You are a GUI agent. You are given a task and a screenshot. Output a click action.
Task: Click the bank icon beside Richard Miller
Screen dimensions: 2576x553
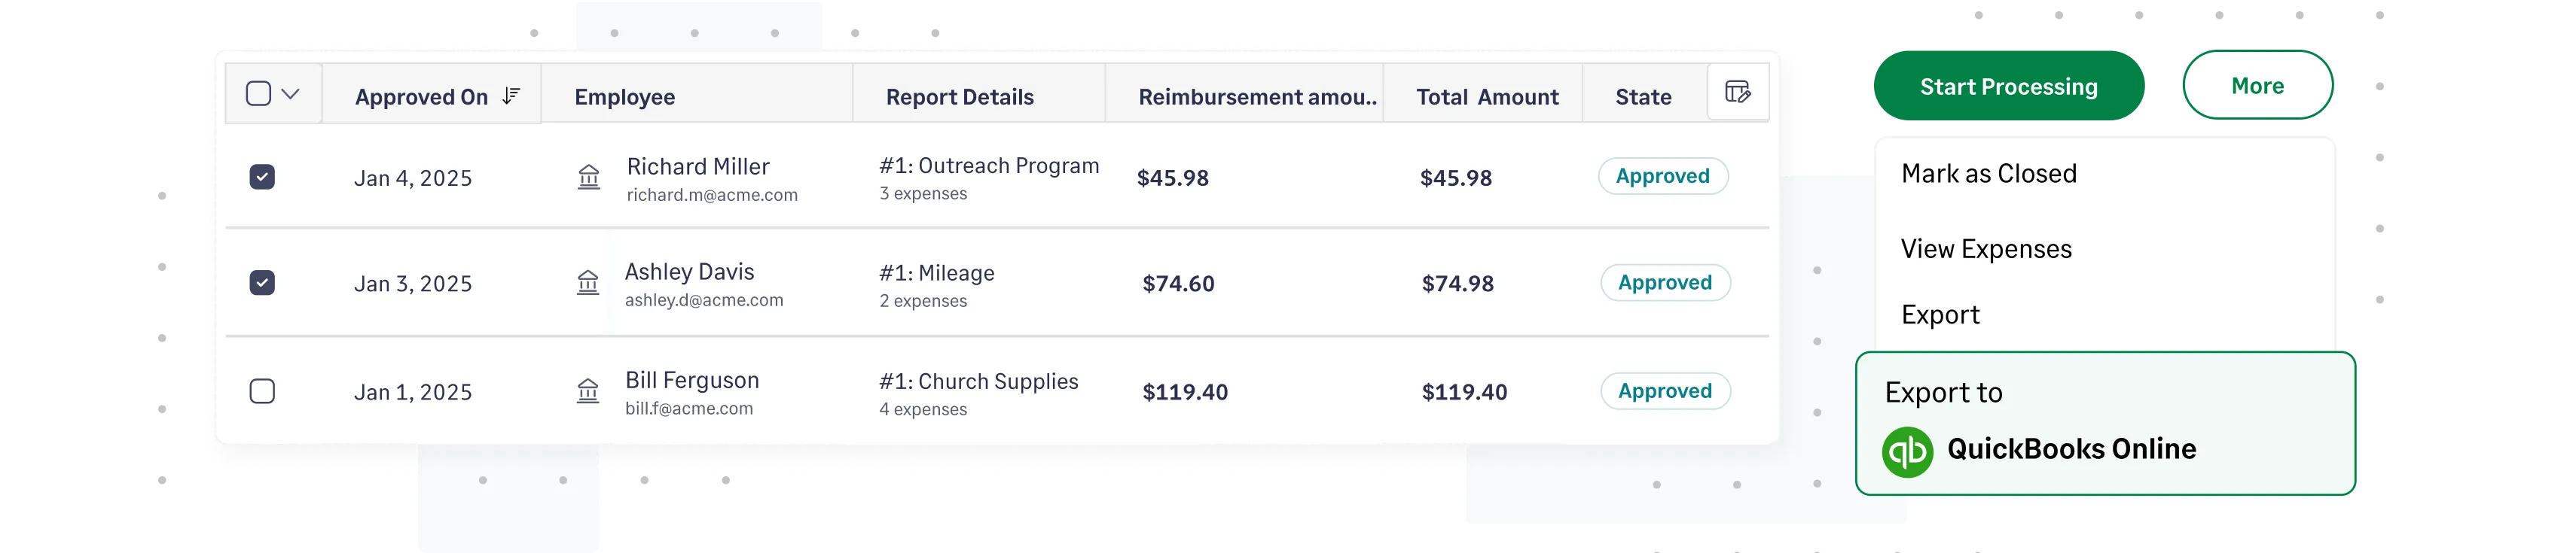pyautogui.click(x=590, y=177)
